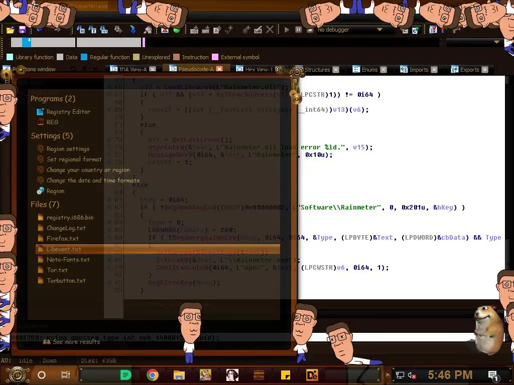Open the Region control panel result
Screen dimensions: 514x385
coord(55,191)
